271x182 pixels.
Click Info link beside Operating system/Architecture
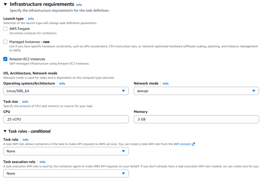(x=62, y=83)
